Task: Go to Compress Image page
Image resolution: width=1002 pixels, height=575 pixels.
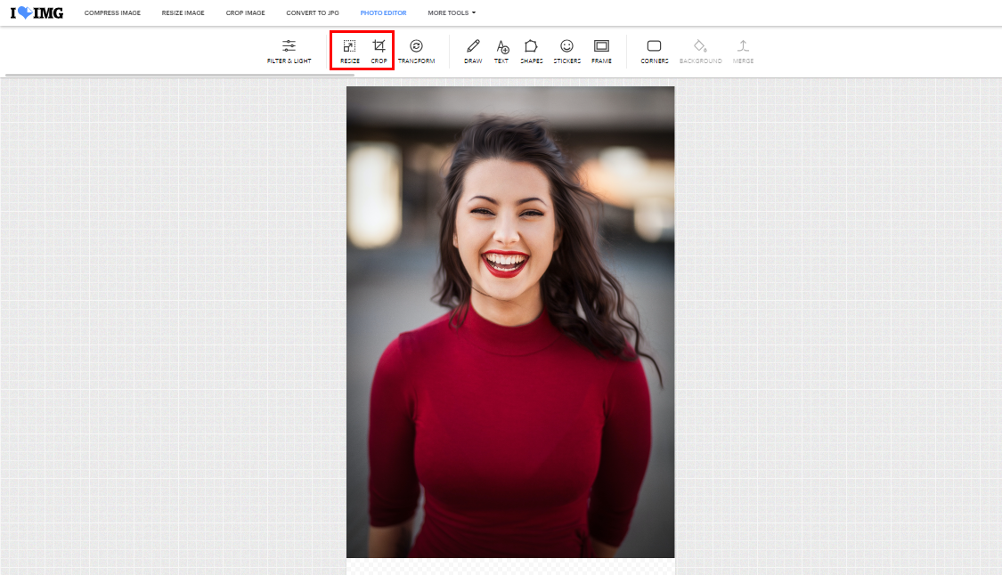Action: pyautogui.click(x=112, y=13)
